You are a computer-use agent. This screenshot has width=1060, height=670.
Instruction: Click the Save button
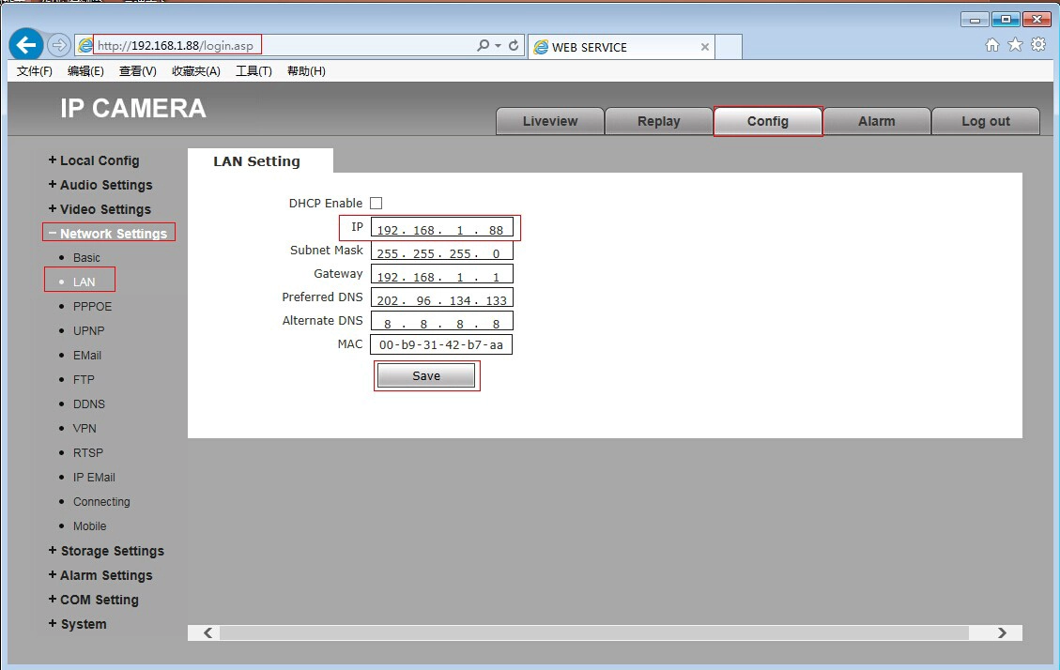point(426,375)
